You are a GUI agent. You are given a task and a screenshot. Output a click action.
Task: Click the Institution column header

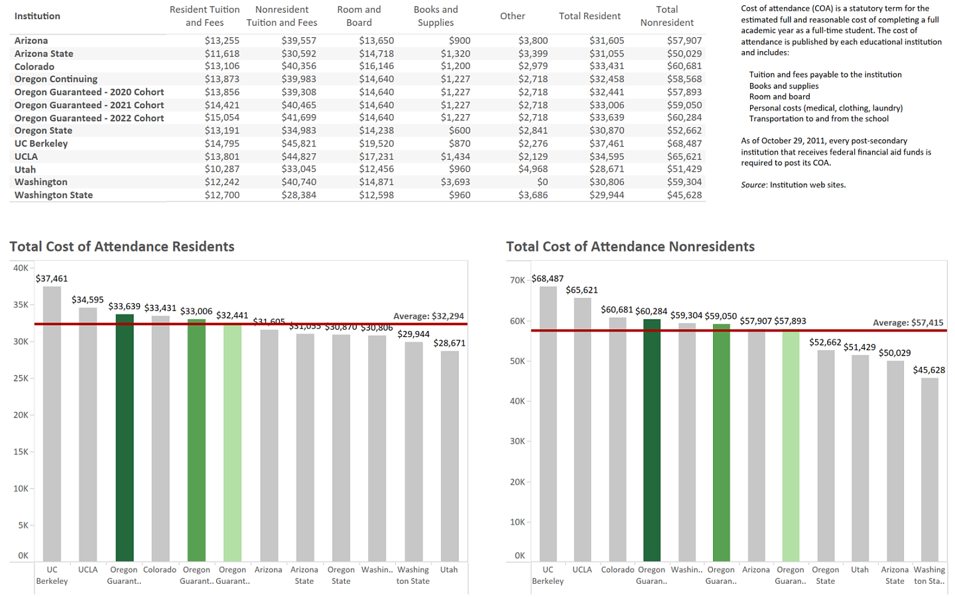click(37, 16)
